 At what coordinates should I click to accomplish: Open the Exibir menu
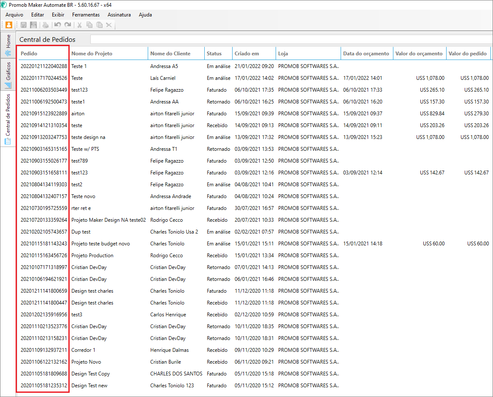tap(58, 15)
